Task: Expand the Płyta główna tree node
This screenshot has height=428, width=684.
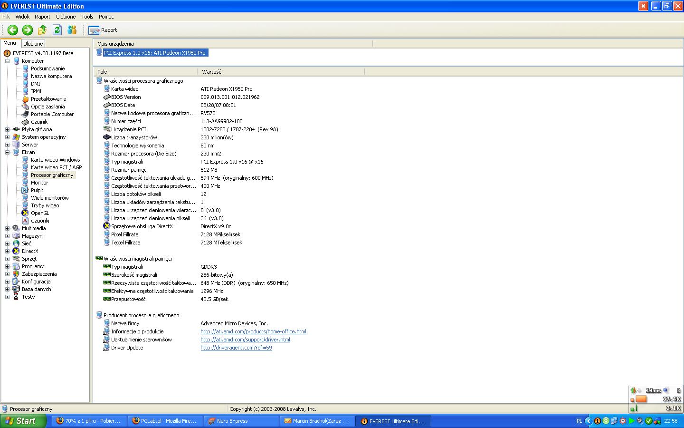Action: point(7,129)
